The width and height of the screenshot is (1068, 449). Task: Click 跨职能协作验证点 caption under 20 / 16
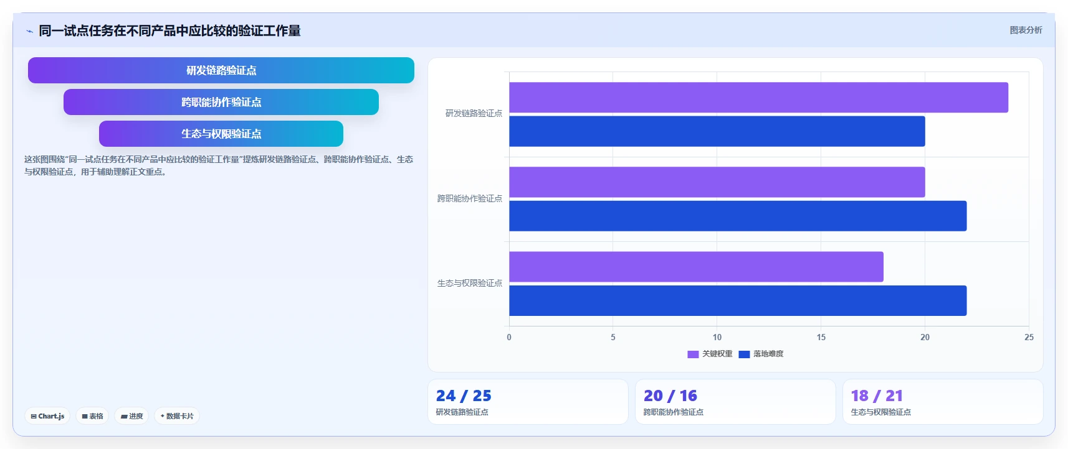coord(674,412)
